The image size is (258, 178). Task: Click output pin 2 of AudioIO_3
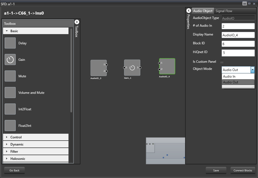[107, 71]
